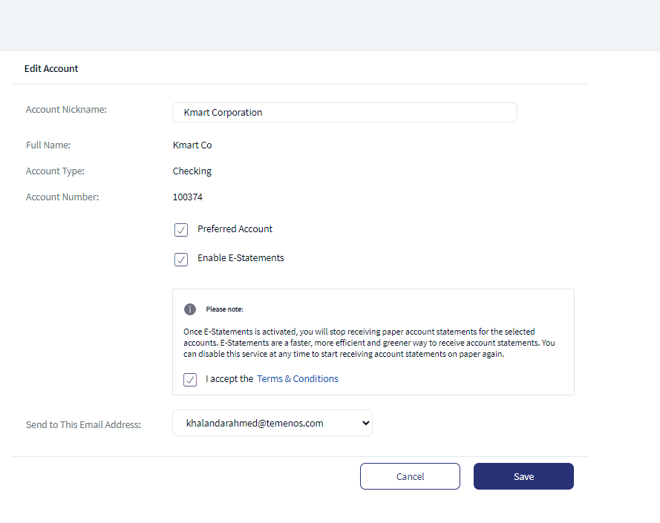Screen dimensions: 660x523
Task: Uncheck the Preferred Account checkbox
Action: pos(181,230)
